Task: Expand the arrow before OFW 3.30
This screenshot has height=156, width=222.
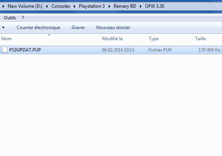Action: click(x=141, y=6)
